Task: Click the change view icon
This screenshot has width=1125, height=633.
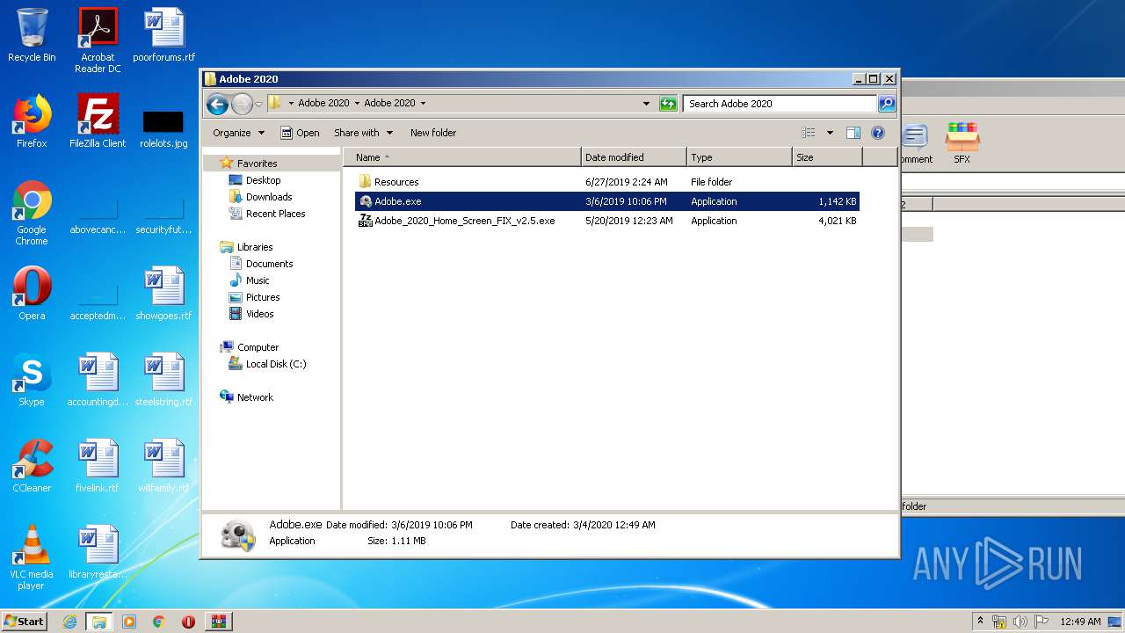Action: pos(809,133)
